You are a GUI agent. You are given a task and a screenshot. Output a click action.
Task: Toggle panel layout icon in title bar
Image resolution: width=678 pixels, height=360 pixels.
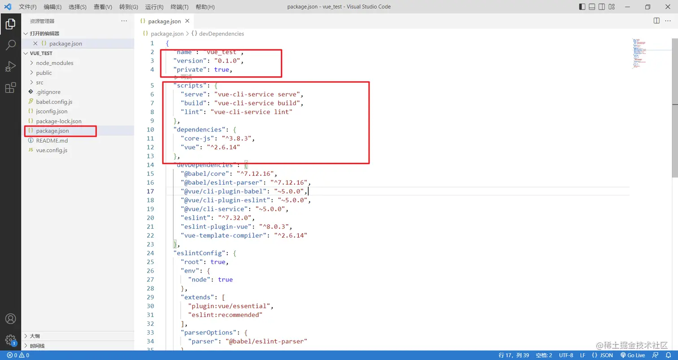tap(592, 7)
